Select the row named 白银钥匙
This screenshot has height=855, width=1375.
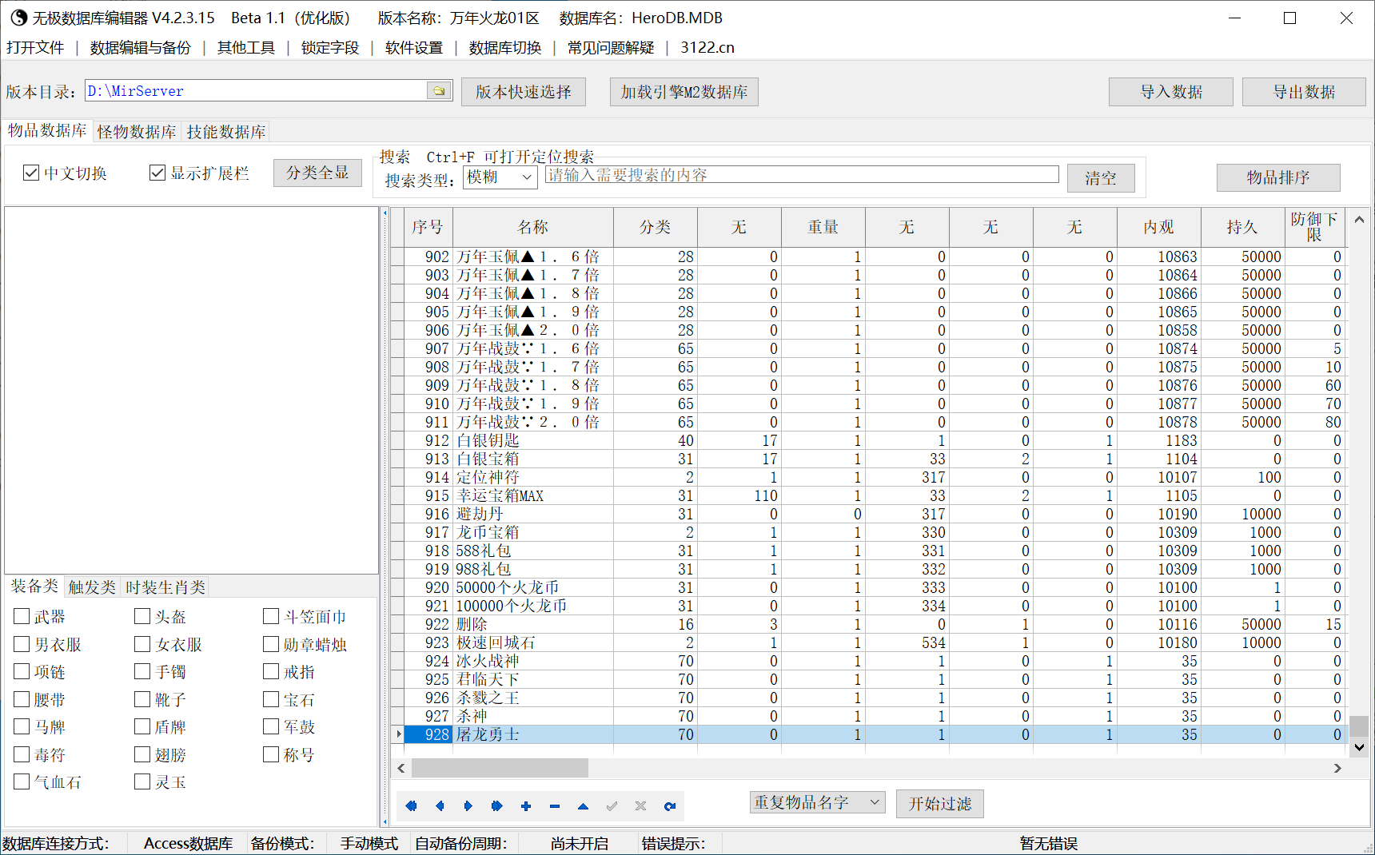click(x=867, y=440)
